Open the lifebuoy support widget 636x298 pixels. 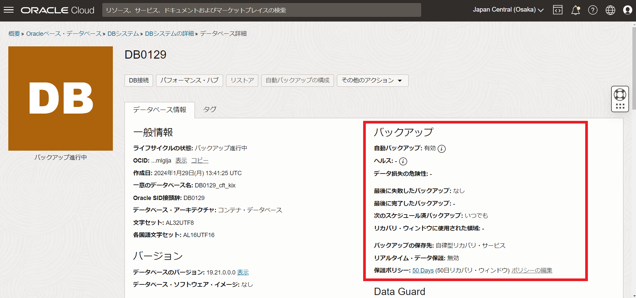[x=620, y=95]
